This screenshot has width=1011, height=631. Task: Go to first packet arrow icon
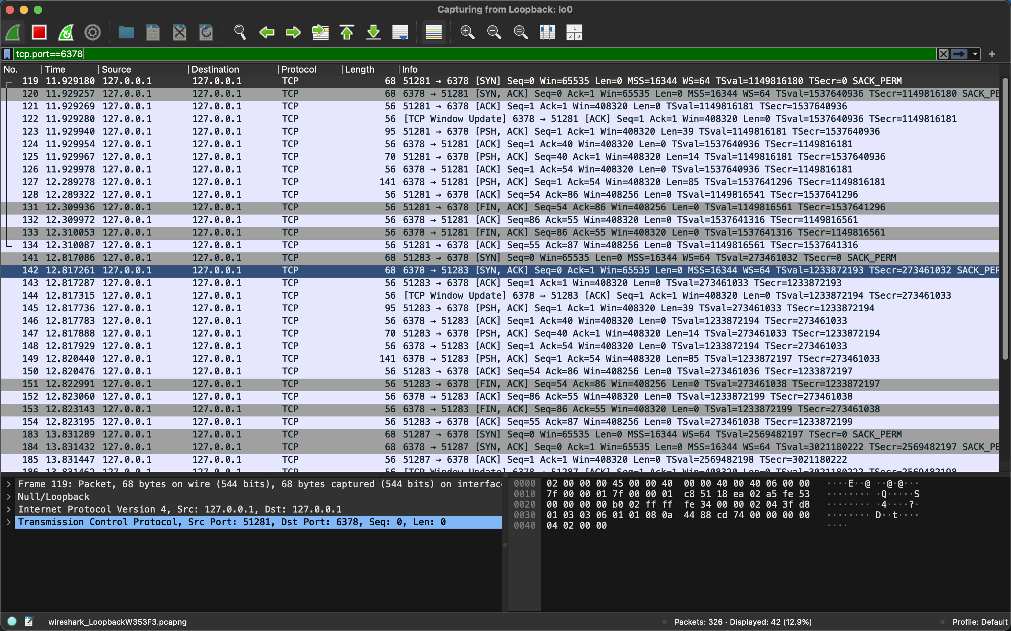tap(347, 32)
